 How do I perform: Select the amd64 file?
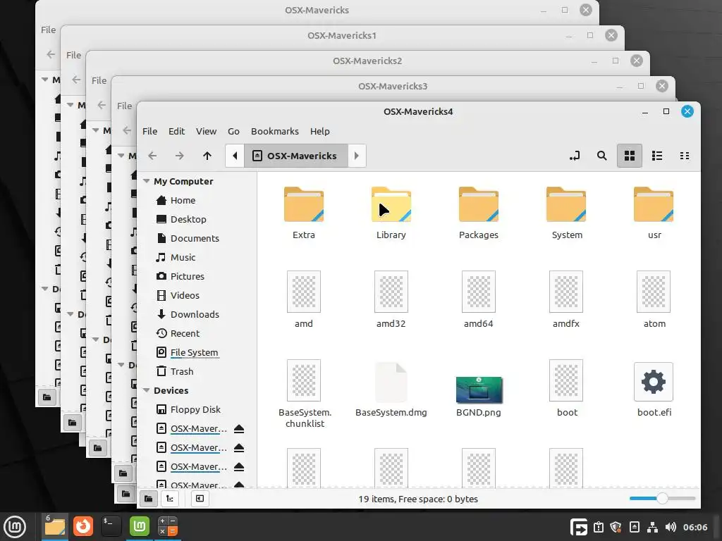click(479, 299)
